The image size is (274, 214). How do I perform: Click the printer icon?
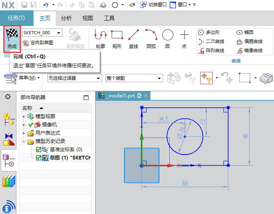pyautogui.click(x=103, y=5)
